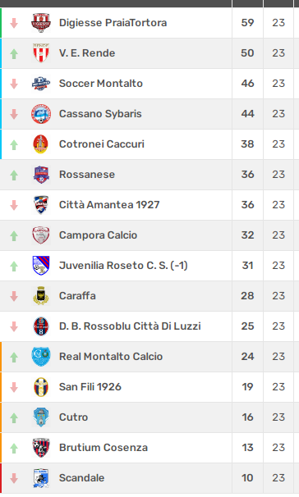Open the Real Montalto Calcio team link
299x497 pixels.
click(111, 357)
